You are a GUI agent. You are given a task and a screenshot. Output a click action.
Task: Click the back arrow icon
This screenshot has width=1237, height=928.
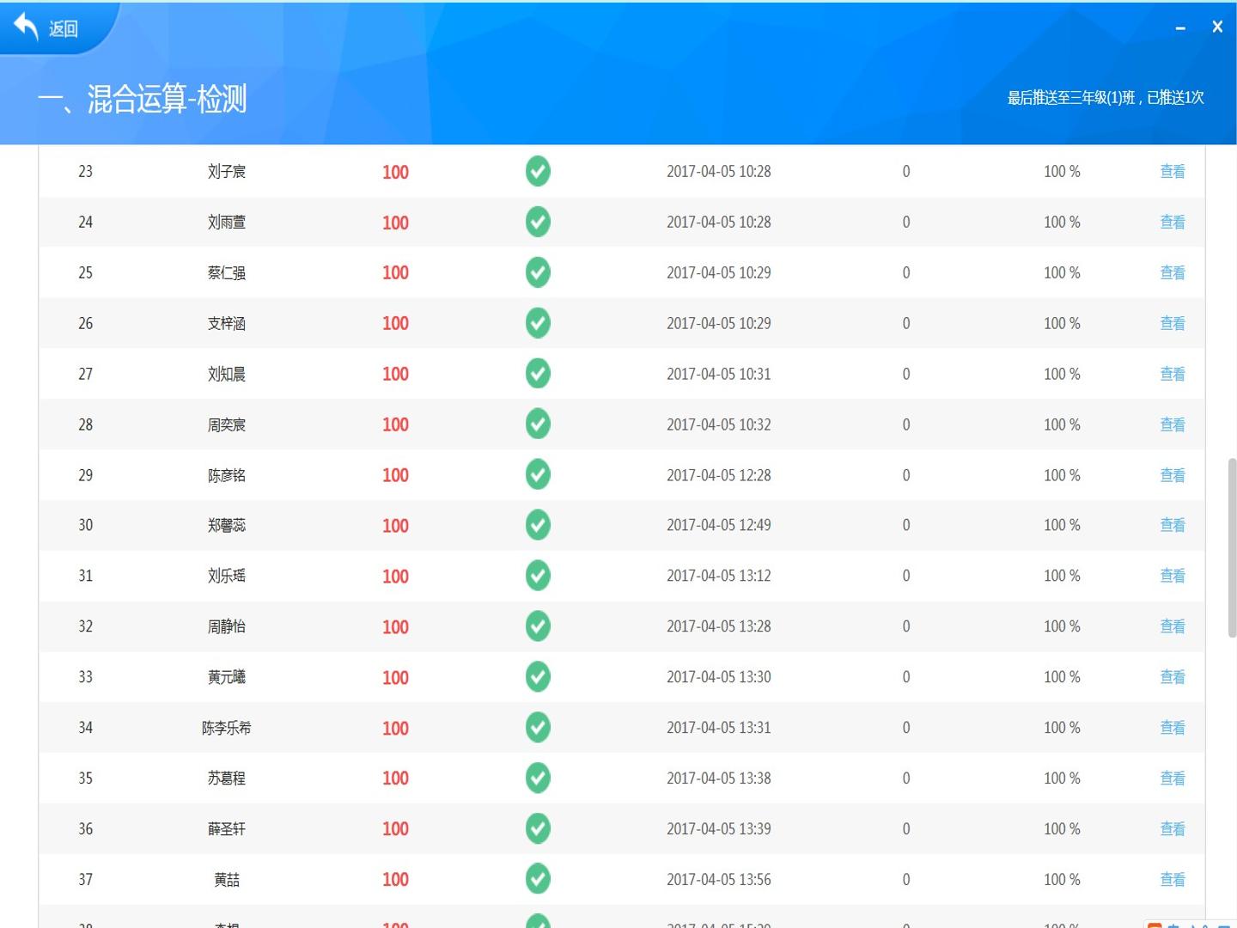[x=27, y=27]
